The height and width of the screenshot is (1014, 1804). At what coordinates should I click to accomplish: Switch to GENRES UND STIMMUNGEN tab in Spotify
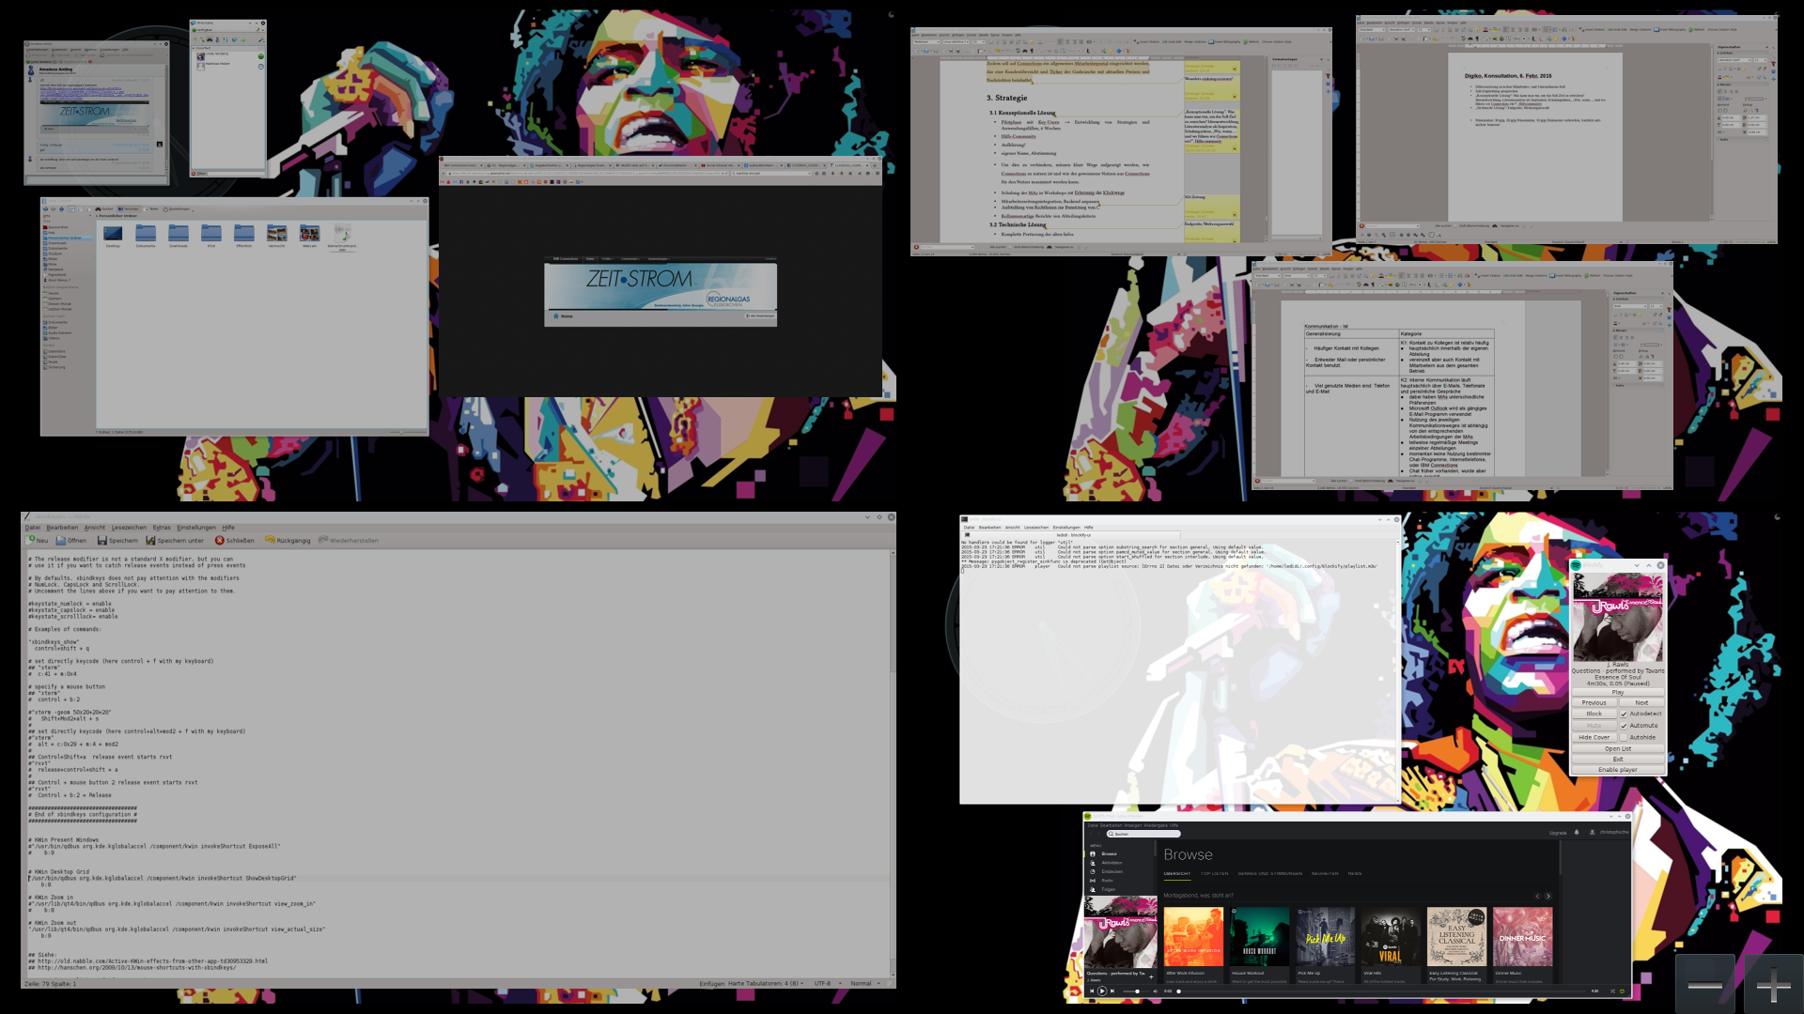(x=1270, y=873)
